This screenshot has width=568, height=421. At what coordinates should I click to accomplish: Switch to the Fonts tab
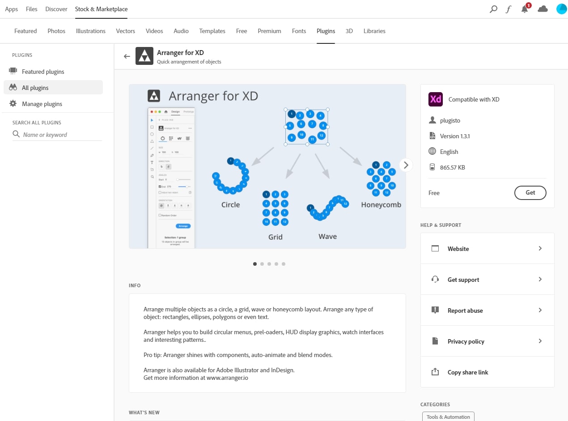coord(299,31)
